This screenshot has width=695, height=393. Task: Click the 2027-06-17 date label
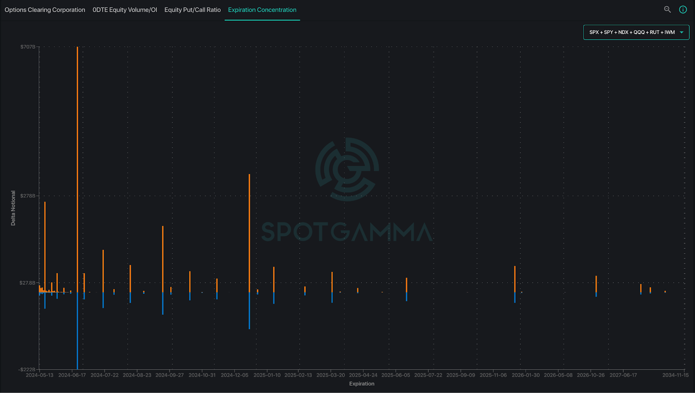(x=623, y=375)
